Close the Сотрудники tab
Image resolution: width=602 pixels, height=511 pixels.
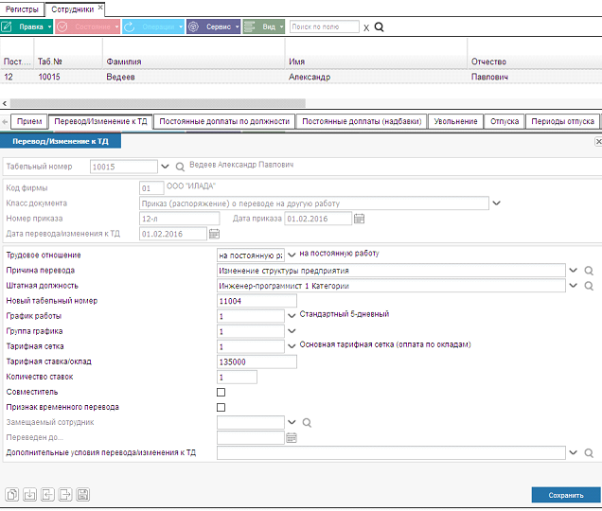click(x=100, y=8)
